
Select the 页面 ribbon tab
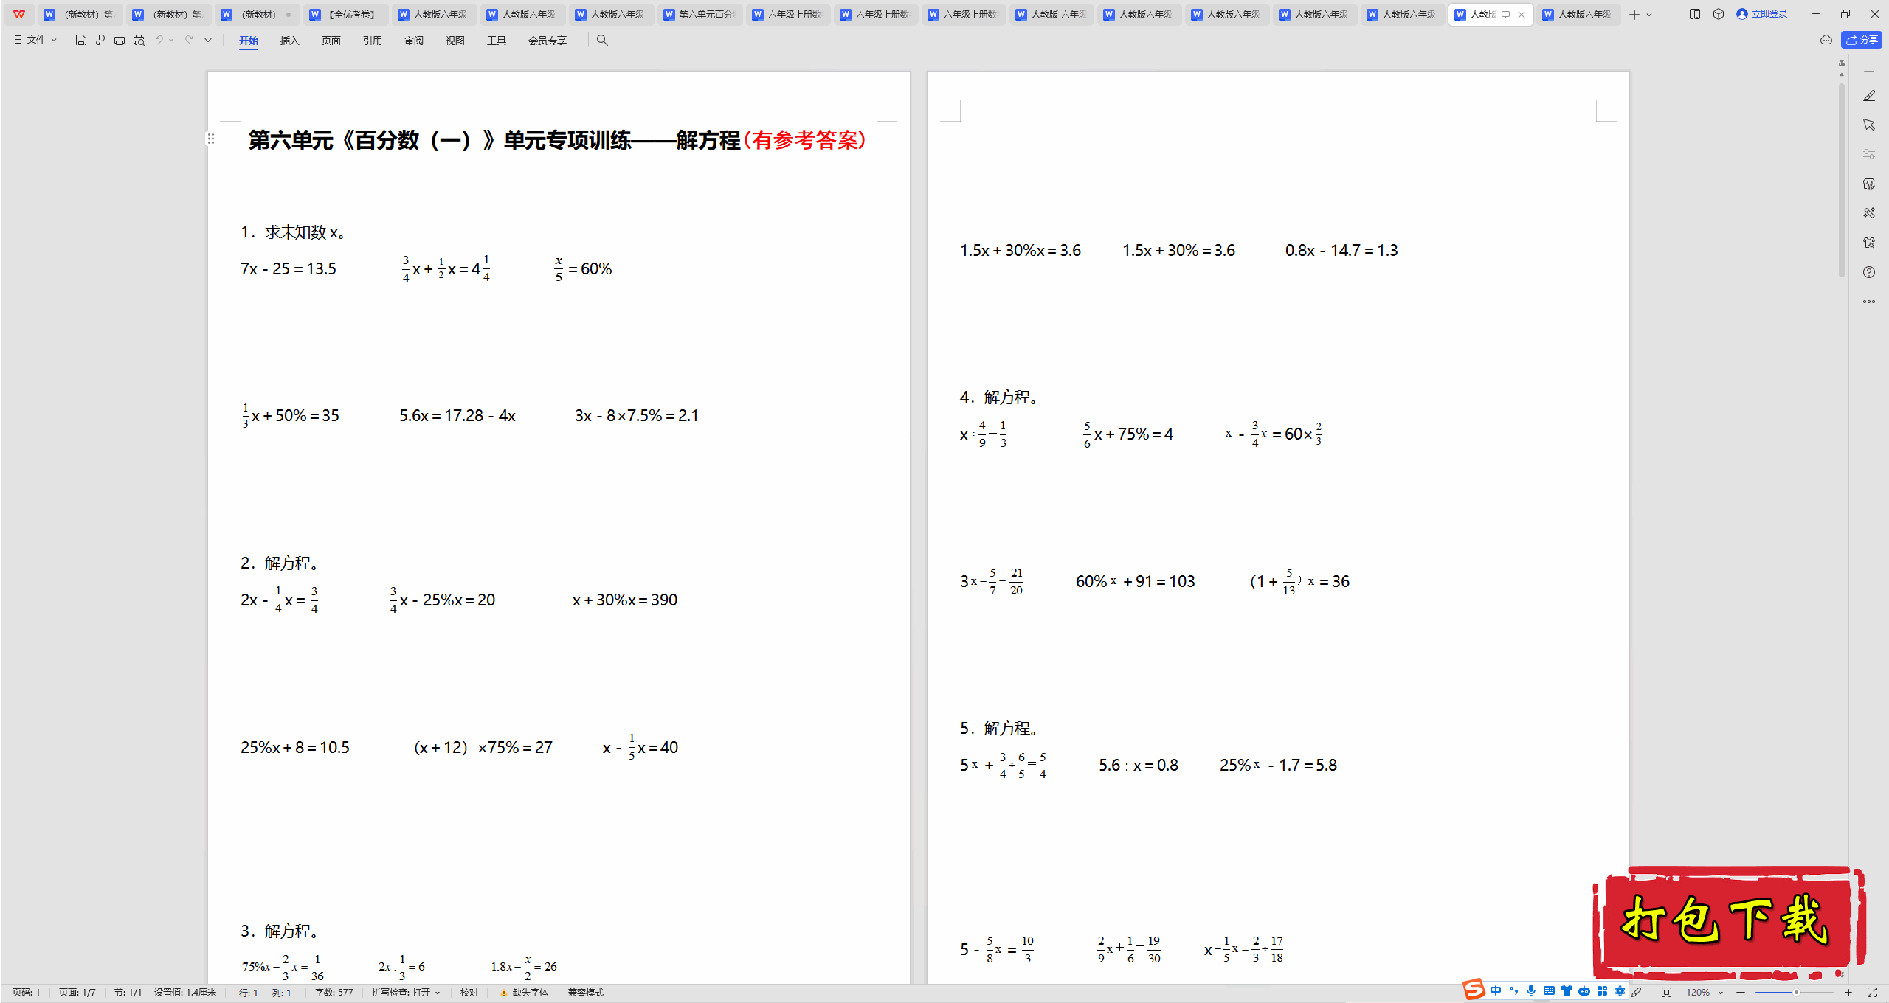(331, 41)
